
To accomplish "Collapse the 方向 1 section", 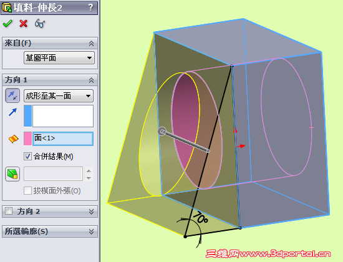I will click(x=92, y=80).
